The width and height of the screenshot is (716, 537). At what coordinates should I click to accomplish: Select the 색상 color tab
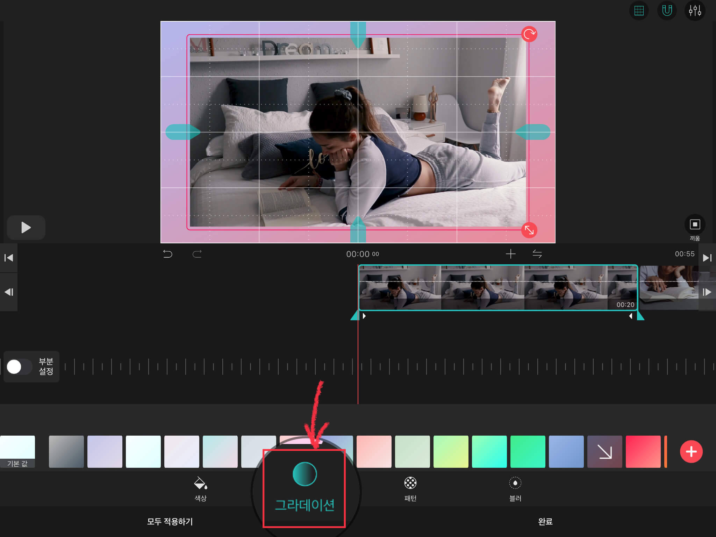coord(200,489)
